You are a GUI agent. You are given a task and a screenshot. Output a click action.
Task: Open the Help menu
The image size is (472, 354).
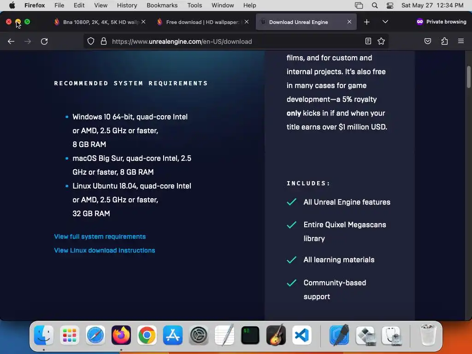click(x=249, y=5)
